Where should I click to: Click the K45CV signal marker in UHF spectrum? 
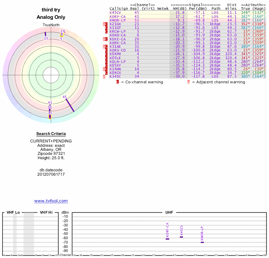point(182,237)
